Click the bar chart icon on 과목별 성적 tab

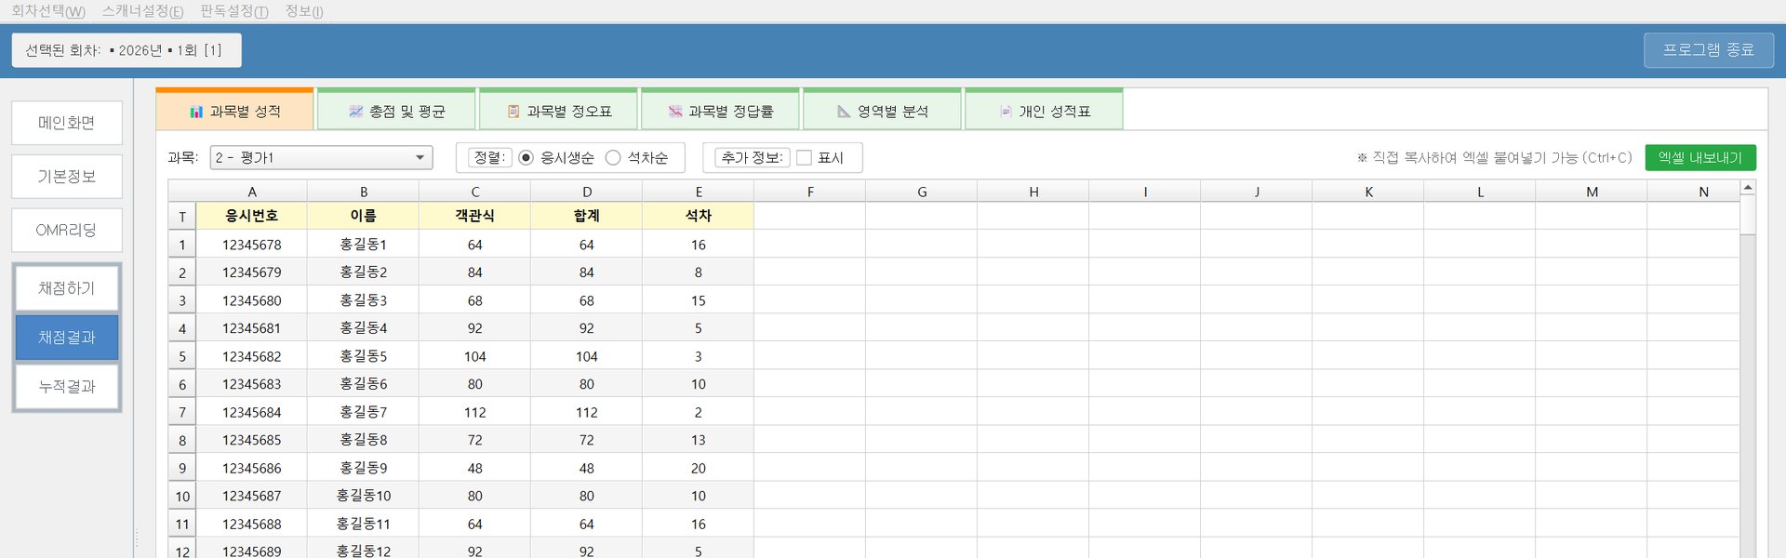coord(196,112)
